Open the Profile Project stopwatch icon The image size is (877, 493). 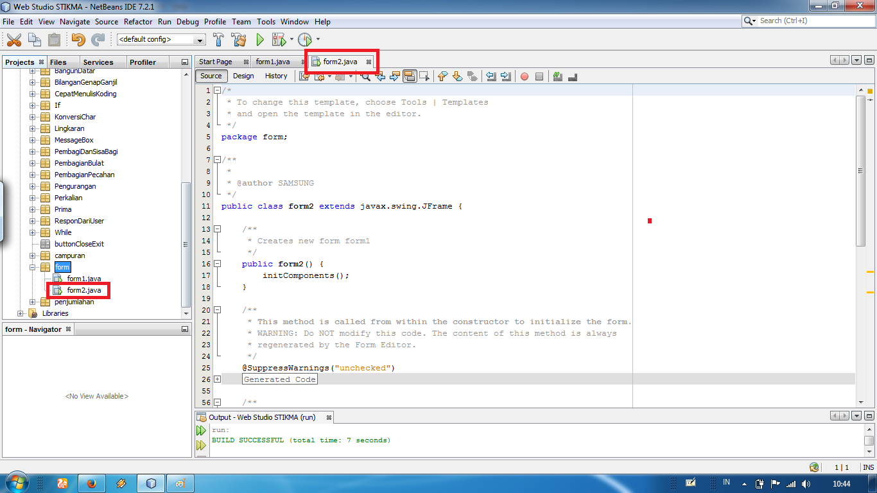pyautogui.click(x=304, y=39)
